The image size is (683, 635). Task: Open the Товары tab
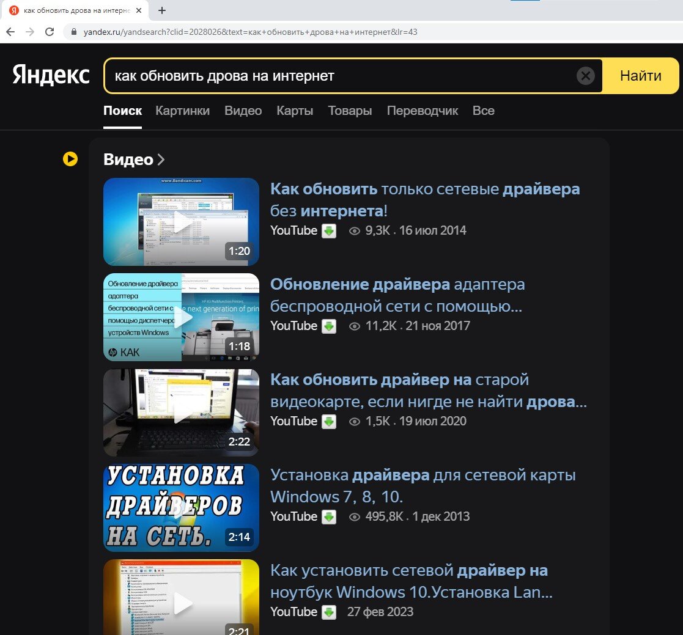tap(350, 111)
